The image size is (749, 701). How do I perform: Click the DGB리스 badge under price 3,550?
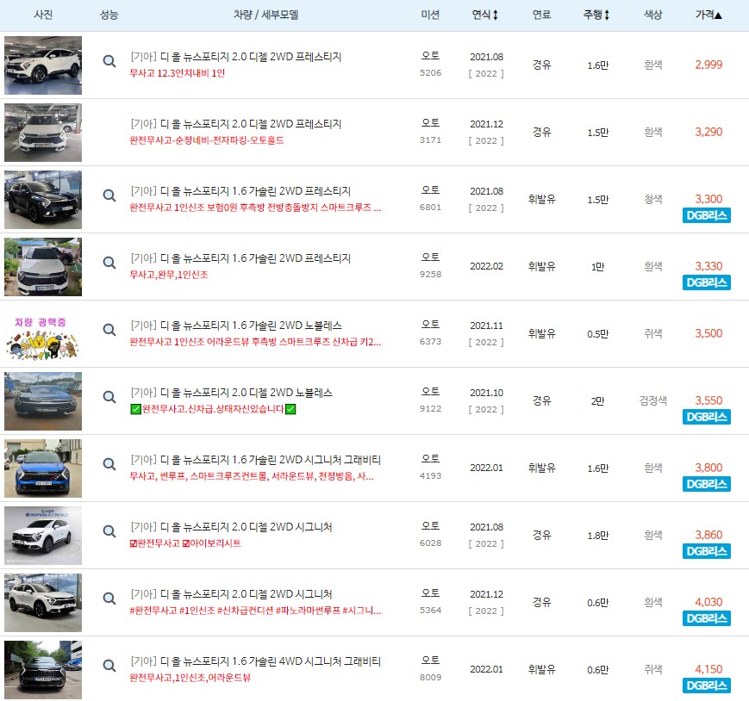[x=707, y=417]
